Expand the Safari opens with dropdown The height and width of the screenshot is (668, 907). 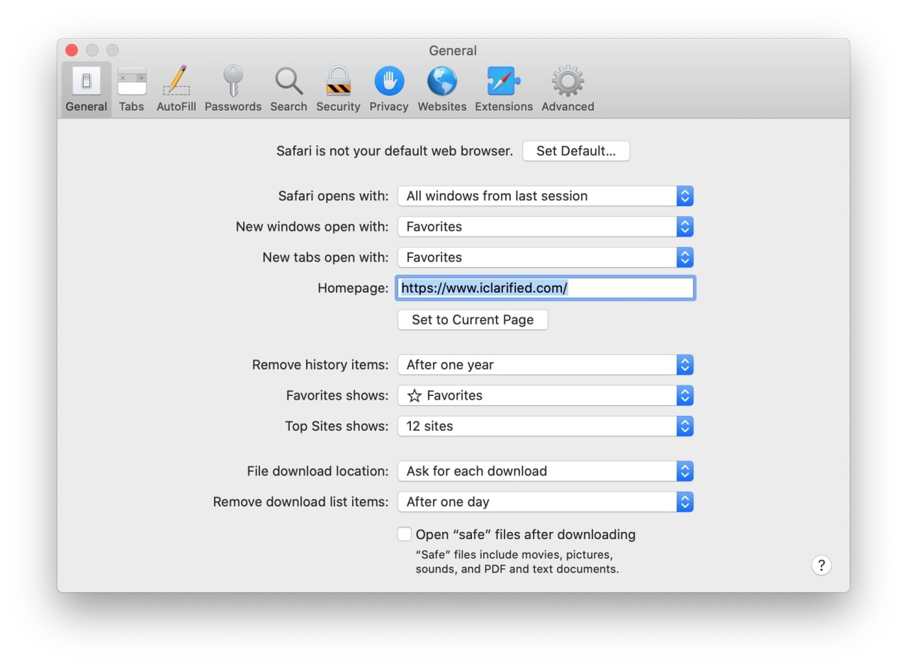(x=545, y=196)
